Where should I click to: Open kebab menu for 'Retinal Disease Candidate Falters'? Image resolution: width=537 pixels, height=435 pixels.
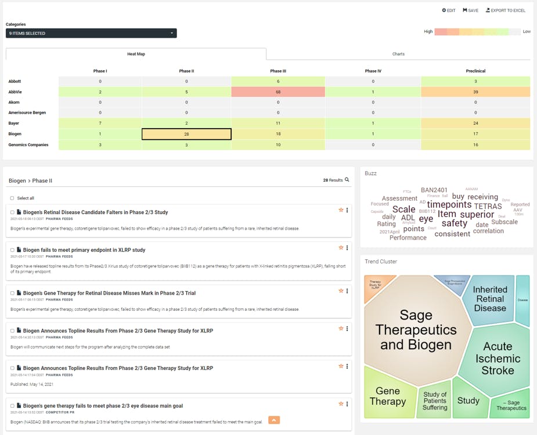347,210
